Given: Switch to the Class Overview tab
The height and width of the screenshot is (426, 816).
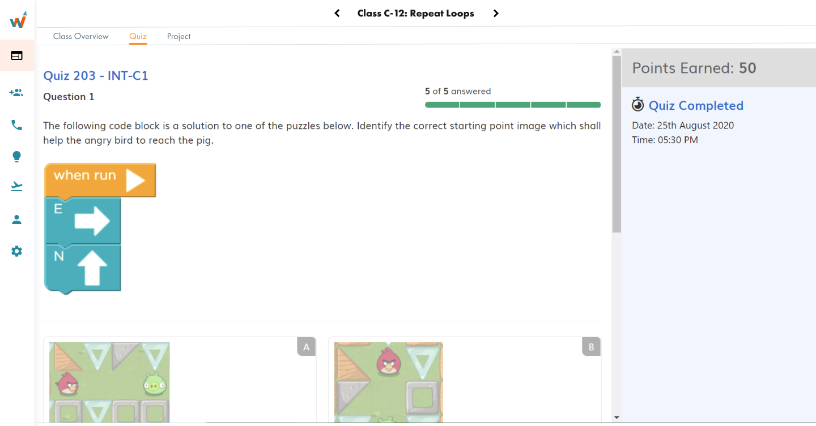Looking at the screenshot, I should click(x=81, y=36).
